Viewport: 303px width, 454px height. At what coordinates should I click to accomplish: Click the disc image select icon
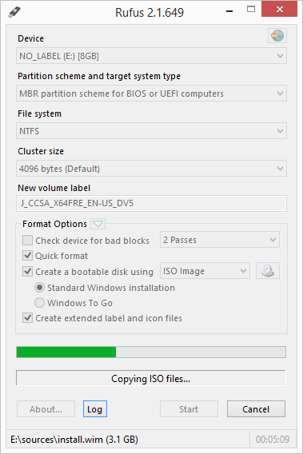[x=268, y=271]
